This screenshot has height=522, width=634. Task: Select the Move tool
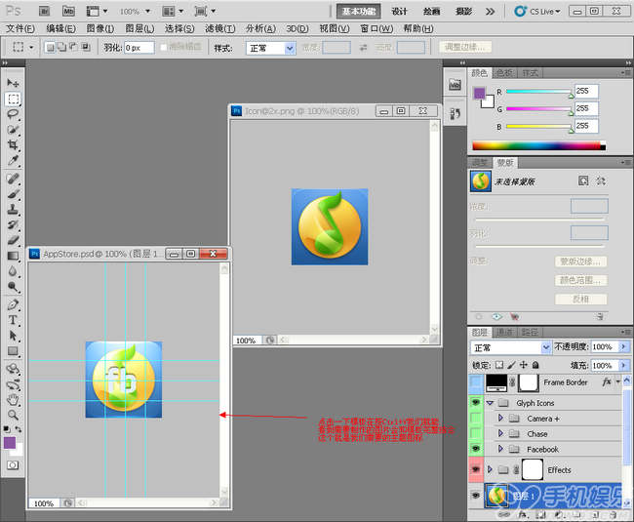[x=13, y=83]
